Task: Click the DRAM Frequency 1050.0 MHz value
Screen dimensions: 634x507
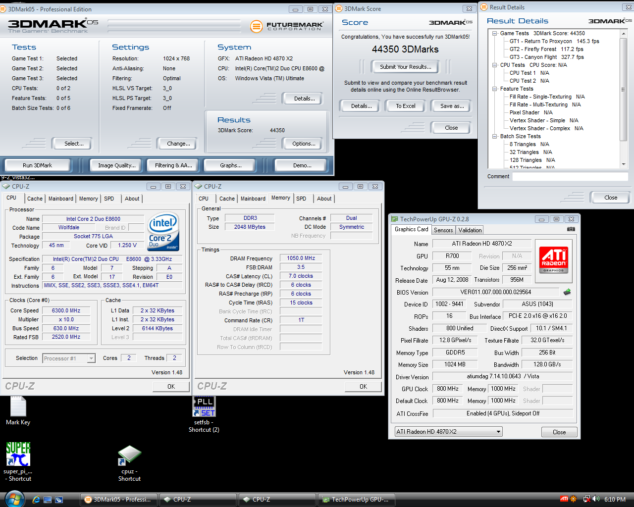Action: (x=301, y=258)
